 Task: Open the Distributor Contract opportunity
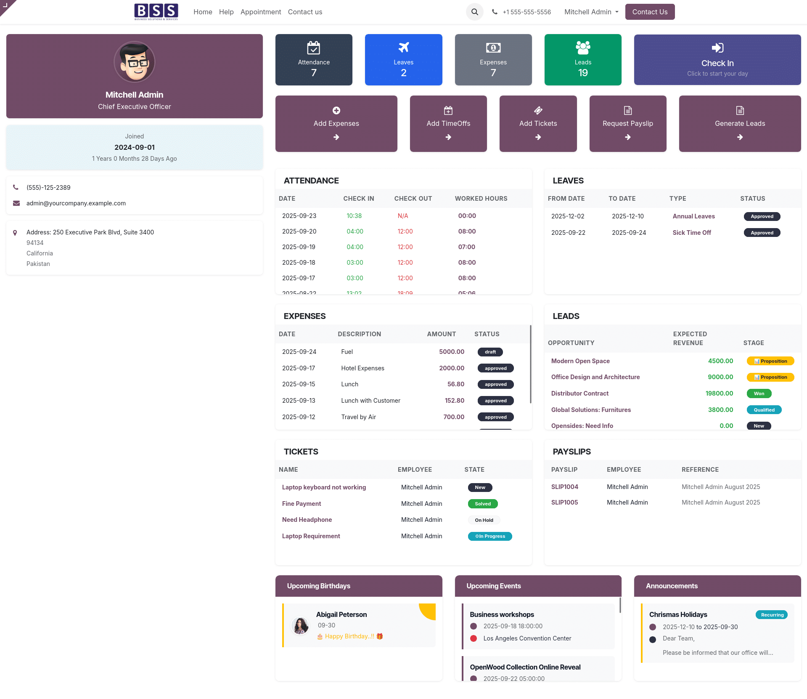click(x=579, y=393)
